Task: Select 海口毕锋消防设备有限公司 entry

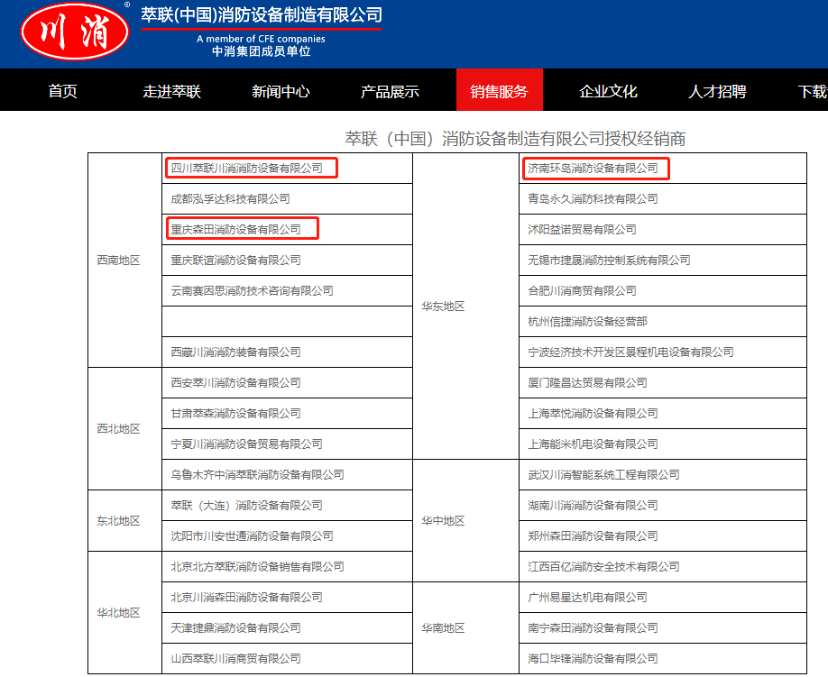Action: 593,658
